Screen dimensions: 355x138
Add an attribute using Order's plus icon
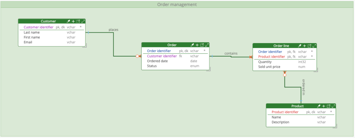point(197,45)
